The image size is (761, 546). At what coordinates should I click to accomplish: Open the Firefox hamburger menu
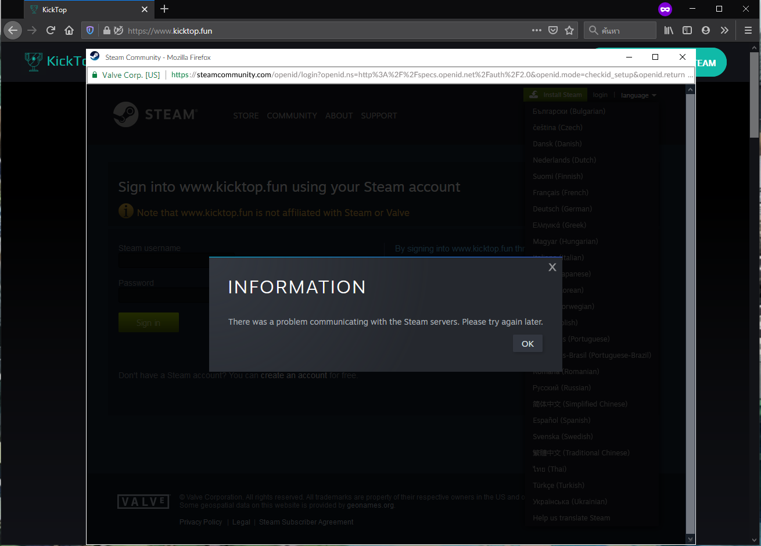(748, 30)
